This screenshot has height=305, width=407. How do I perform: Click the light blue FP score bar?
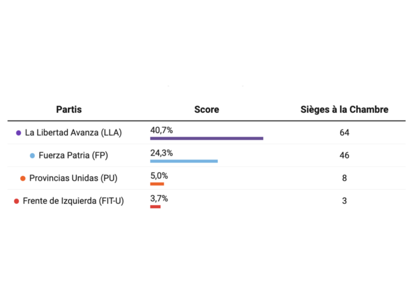pyautogui.click(x=184, y=161)
